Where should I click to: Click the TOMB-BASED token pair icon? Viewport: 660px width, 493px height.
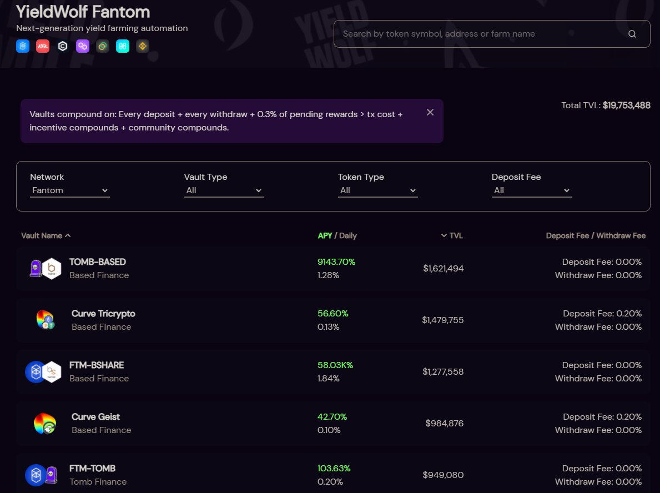[46, 268]
